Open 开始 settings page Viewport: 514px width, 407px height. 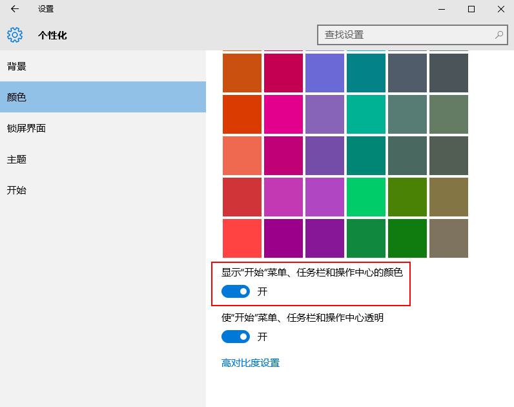[x=17, y=190]
